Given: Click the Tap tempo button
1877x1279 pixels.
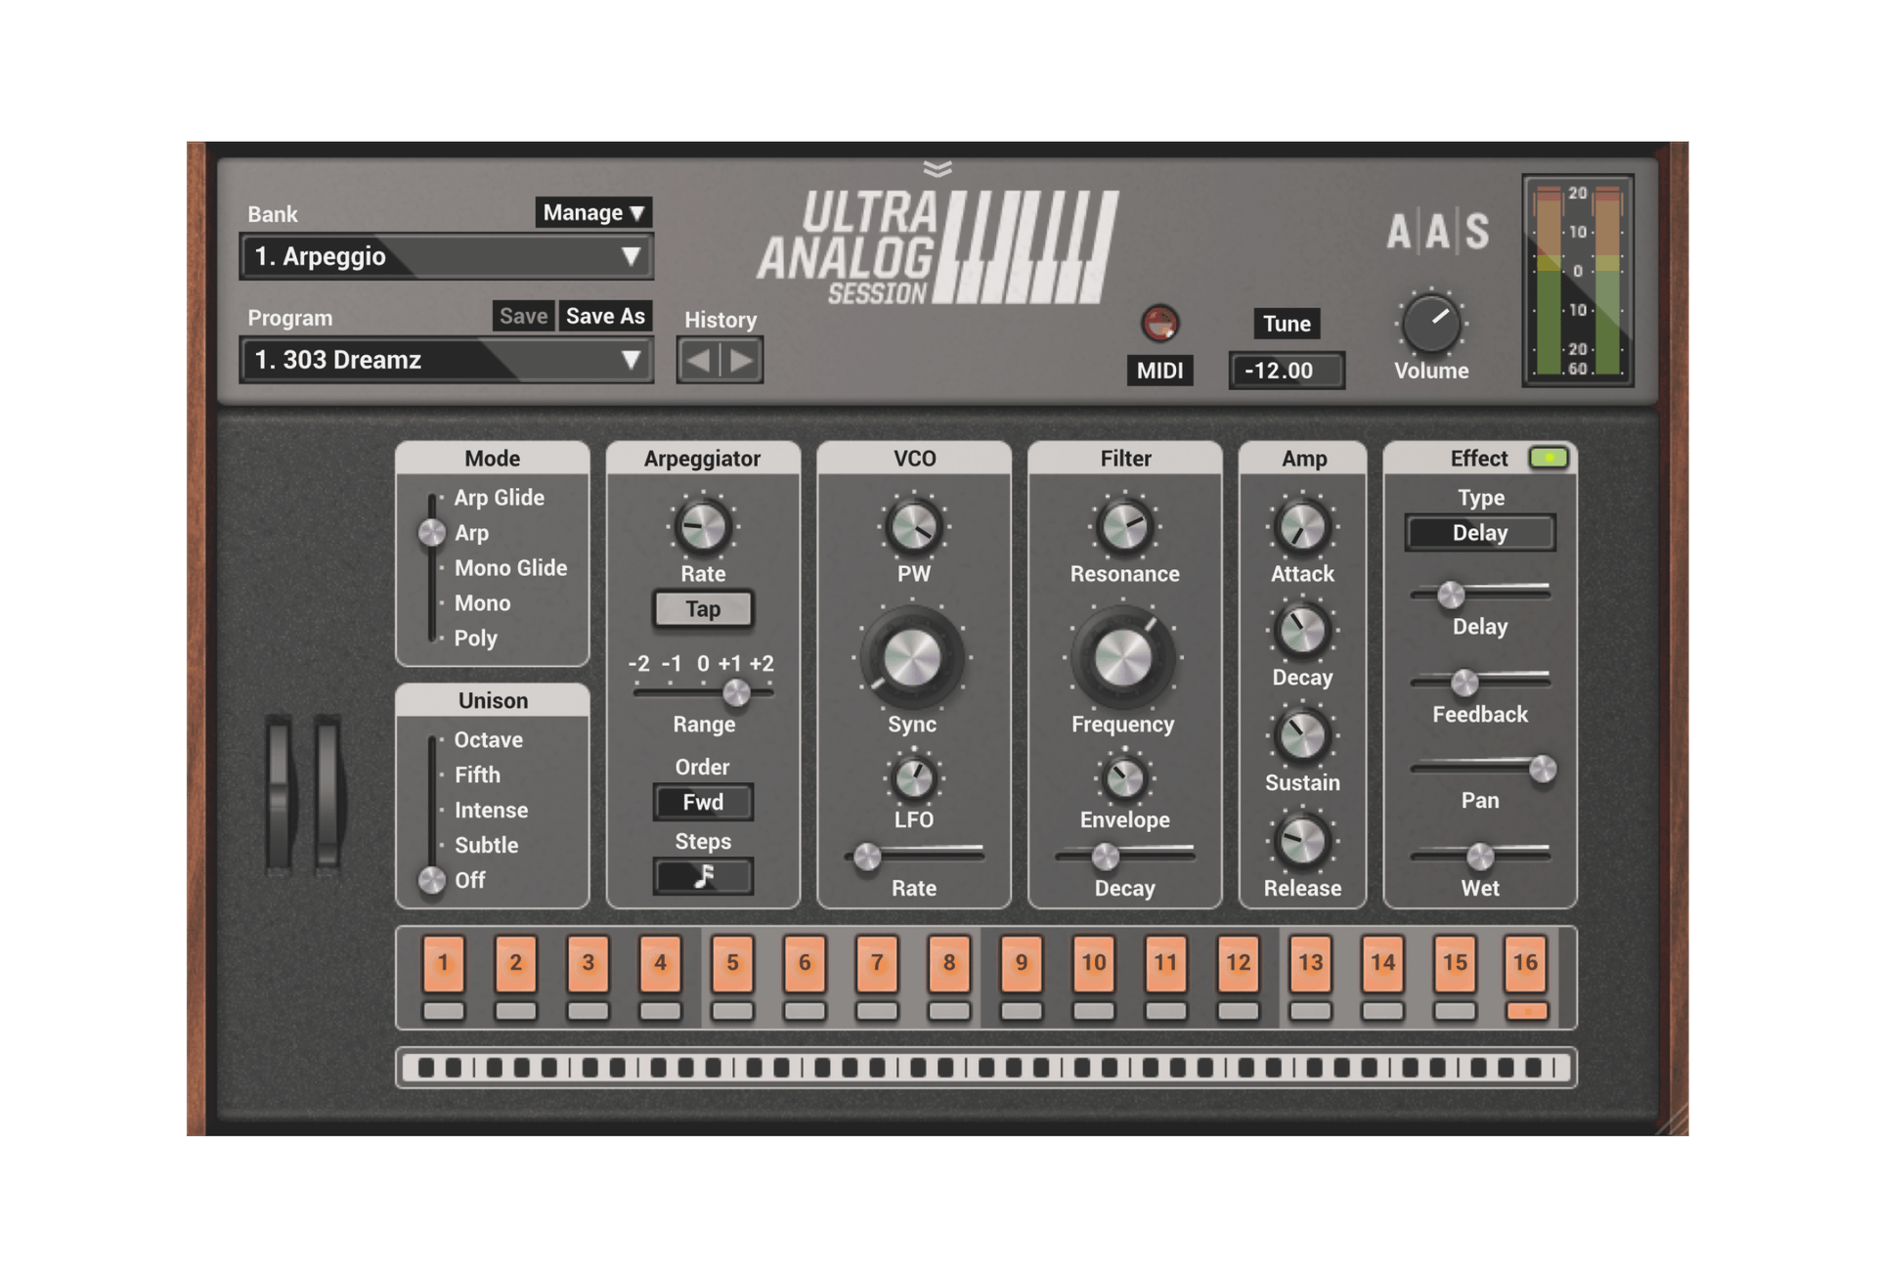Looking at the screenshot, I should point(703,609).
